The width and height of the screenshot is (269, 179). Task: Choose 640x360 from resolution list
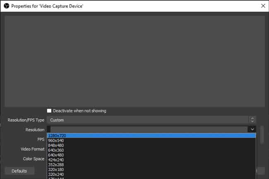[151, 150]
